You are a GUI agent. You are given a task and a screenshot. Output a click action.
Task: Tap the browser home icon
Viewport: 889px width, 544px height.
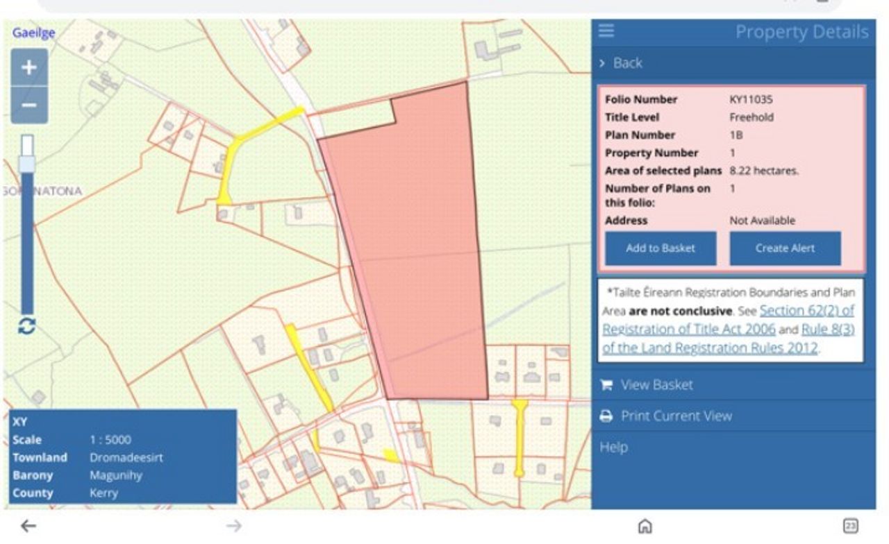[645, 527]
